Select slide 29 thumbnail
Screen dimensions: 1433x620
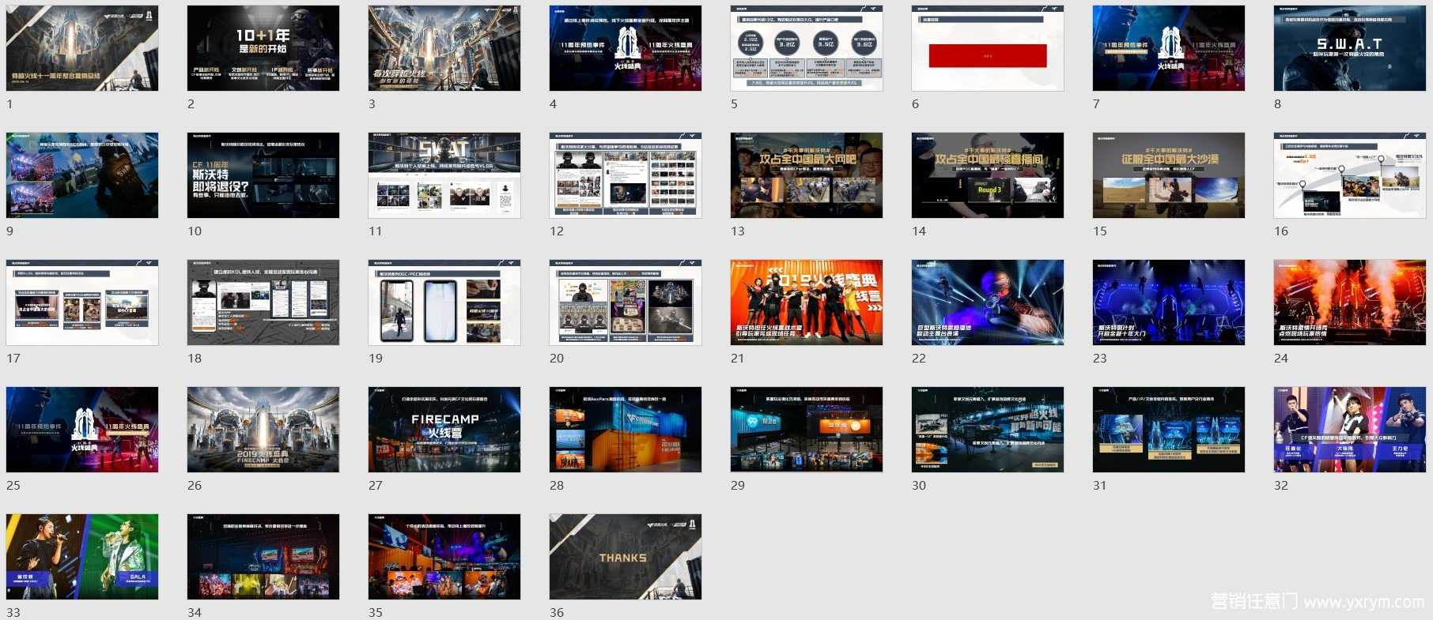807,430
